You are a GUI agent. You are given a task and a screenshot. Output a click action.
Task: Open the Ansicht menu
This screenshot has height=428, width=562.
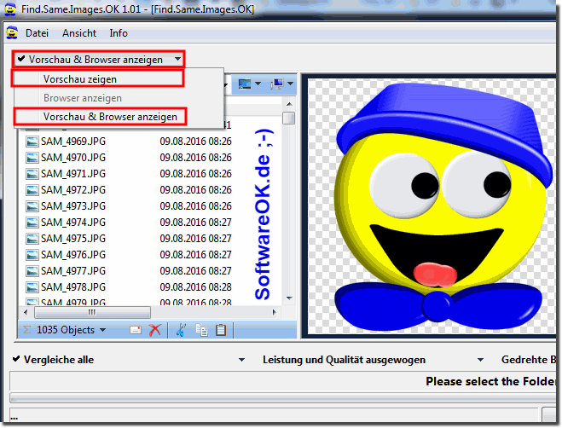click(x=79, y=33)
